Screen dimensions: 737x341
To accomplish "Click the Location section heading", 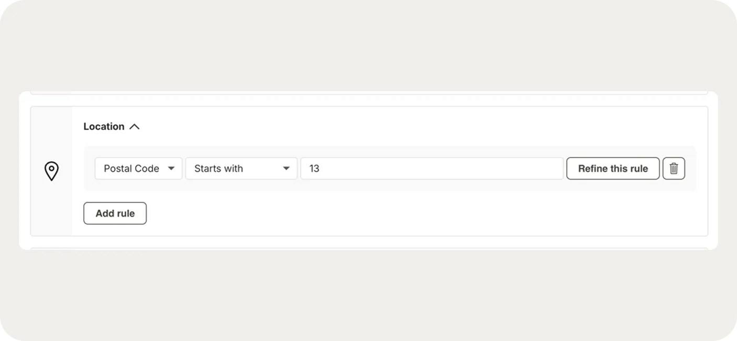I will (104, 127).
